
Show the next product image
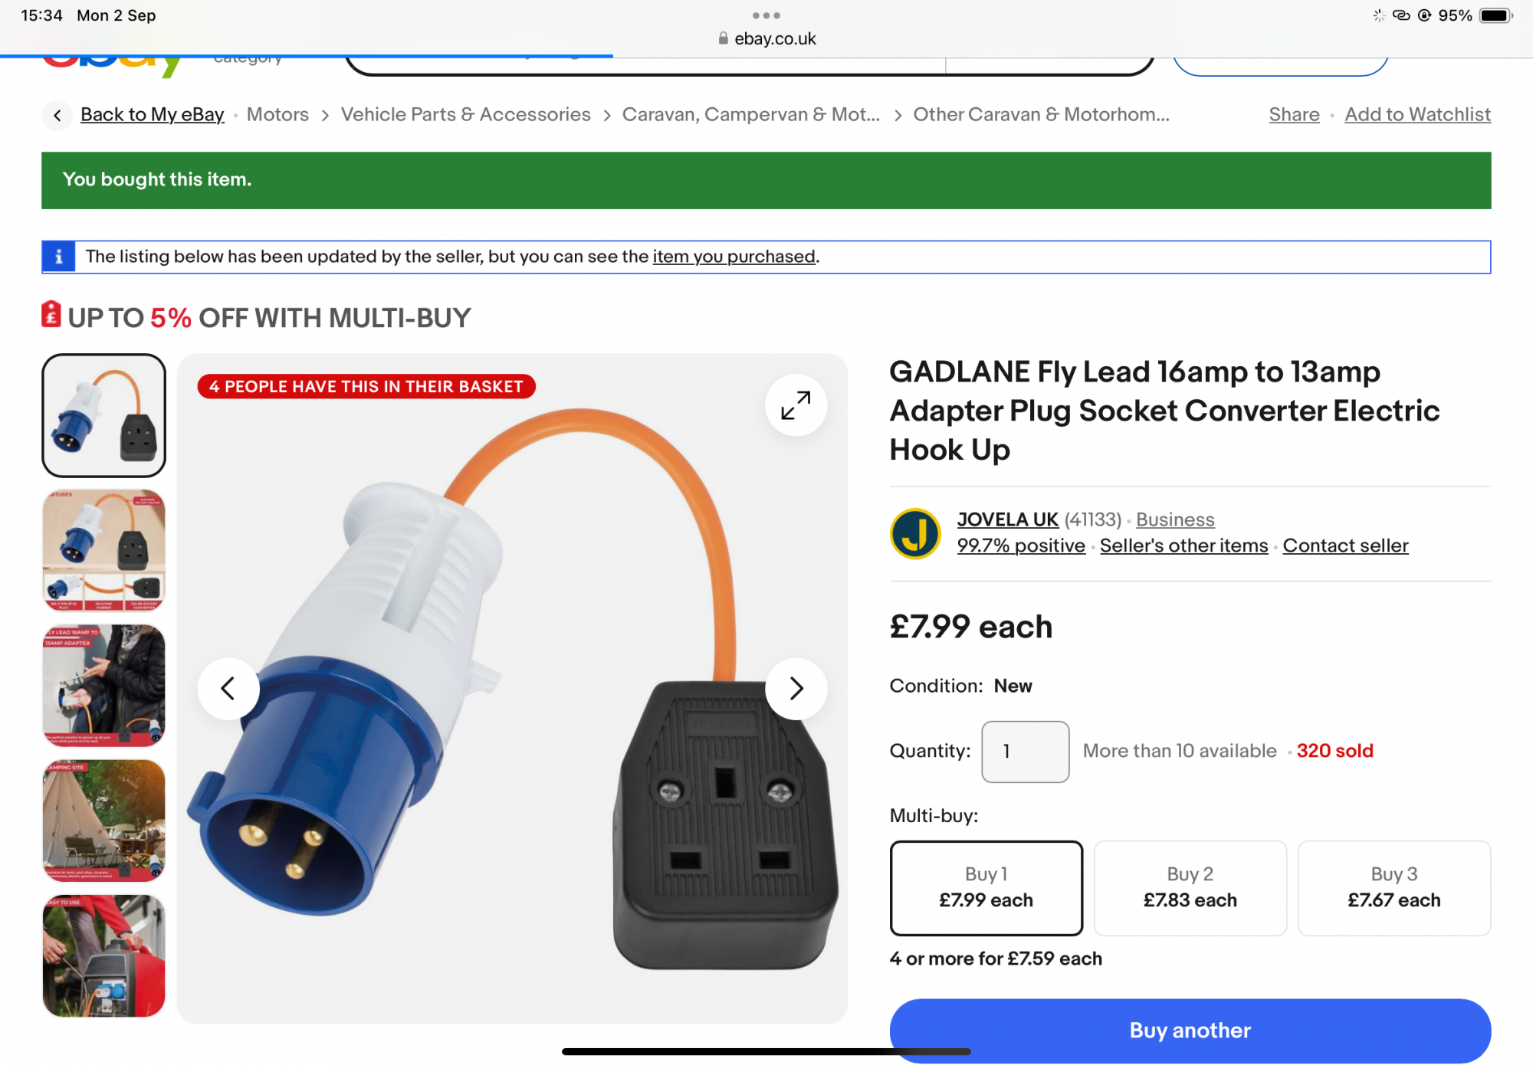pyautogui.click(x=796, y=688)
